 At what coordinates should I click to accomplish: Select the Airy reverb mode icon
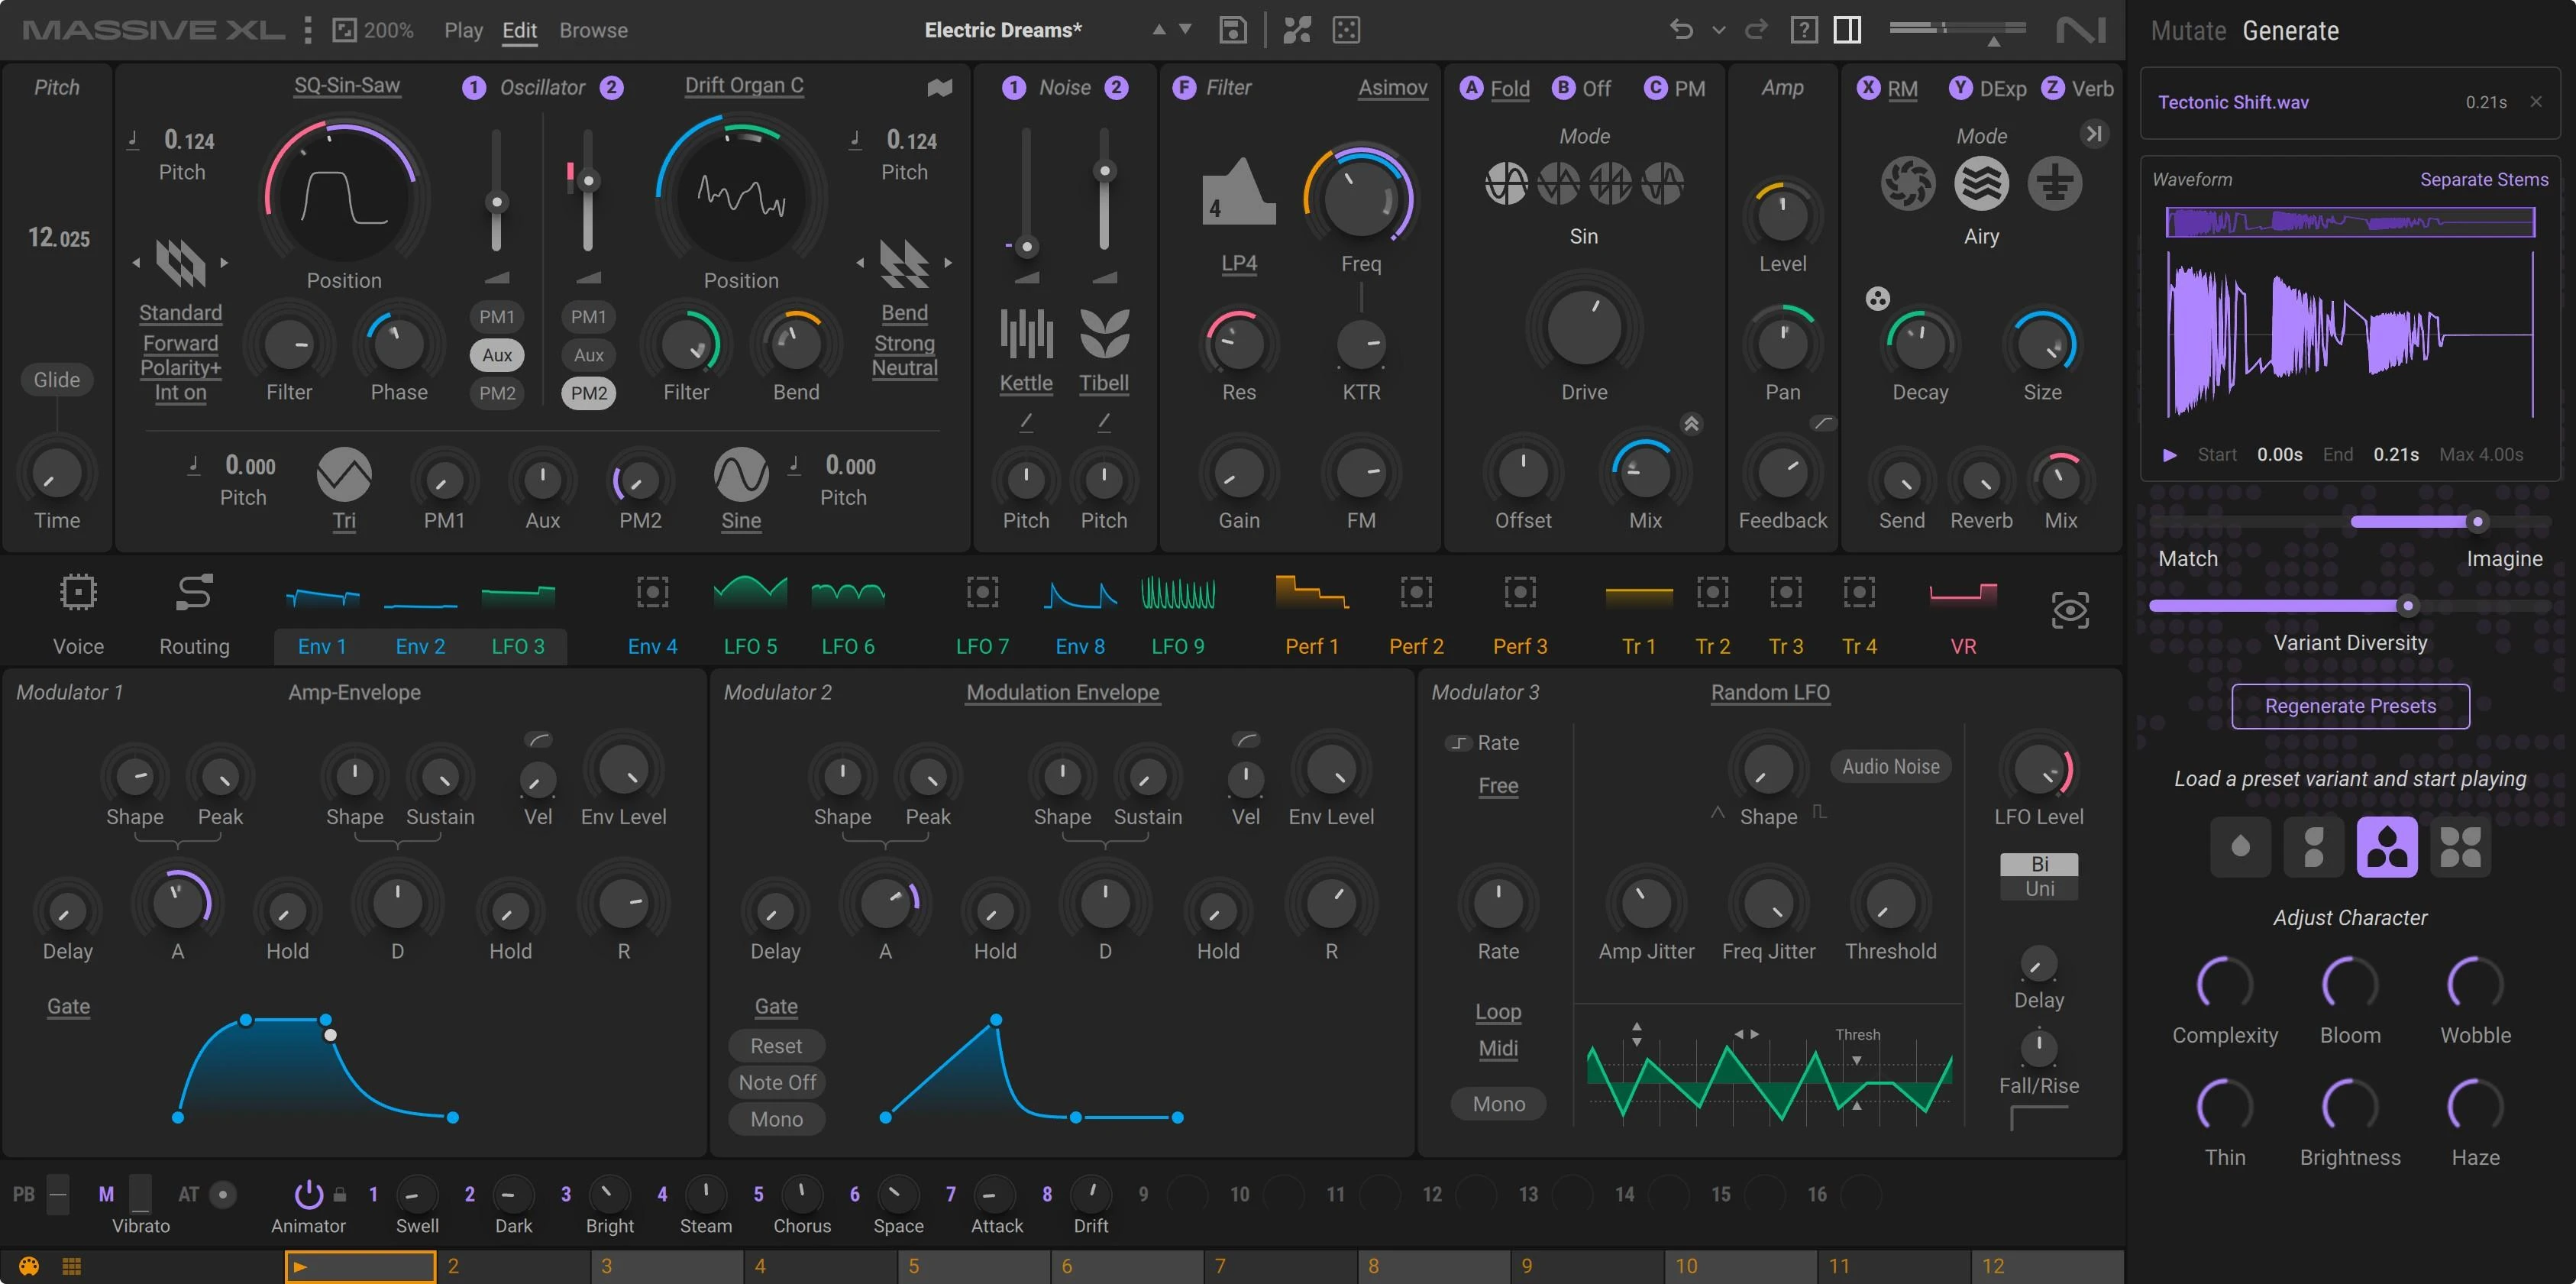pos(1981,184)
